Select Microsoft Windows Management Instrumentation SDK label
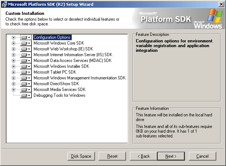This screenshot has width=226, height=166. point(80,78)
